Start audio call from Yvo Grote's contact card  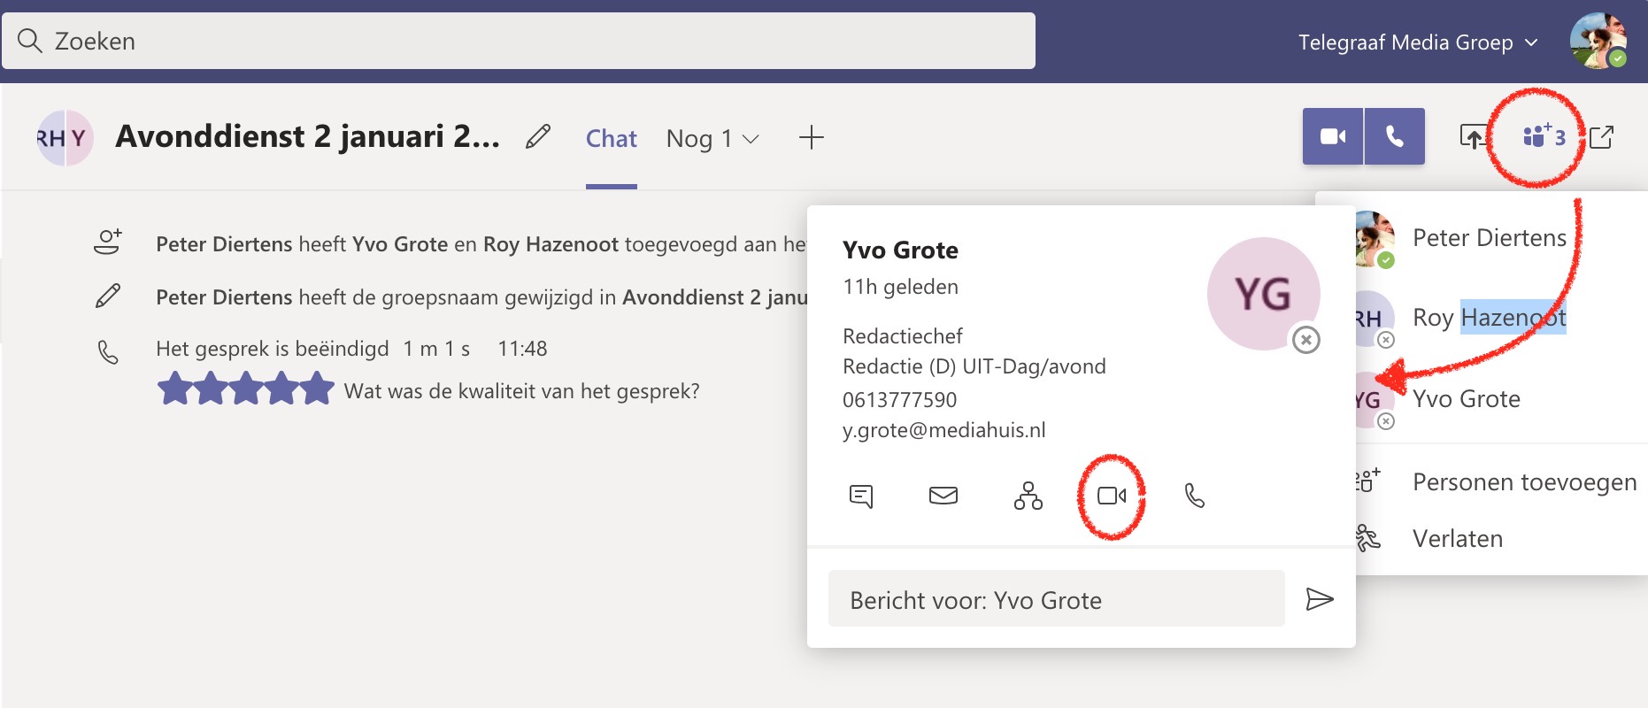[x=1194, y=496]
